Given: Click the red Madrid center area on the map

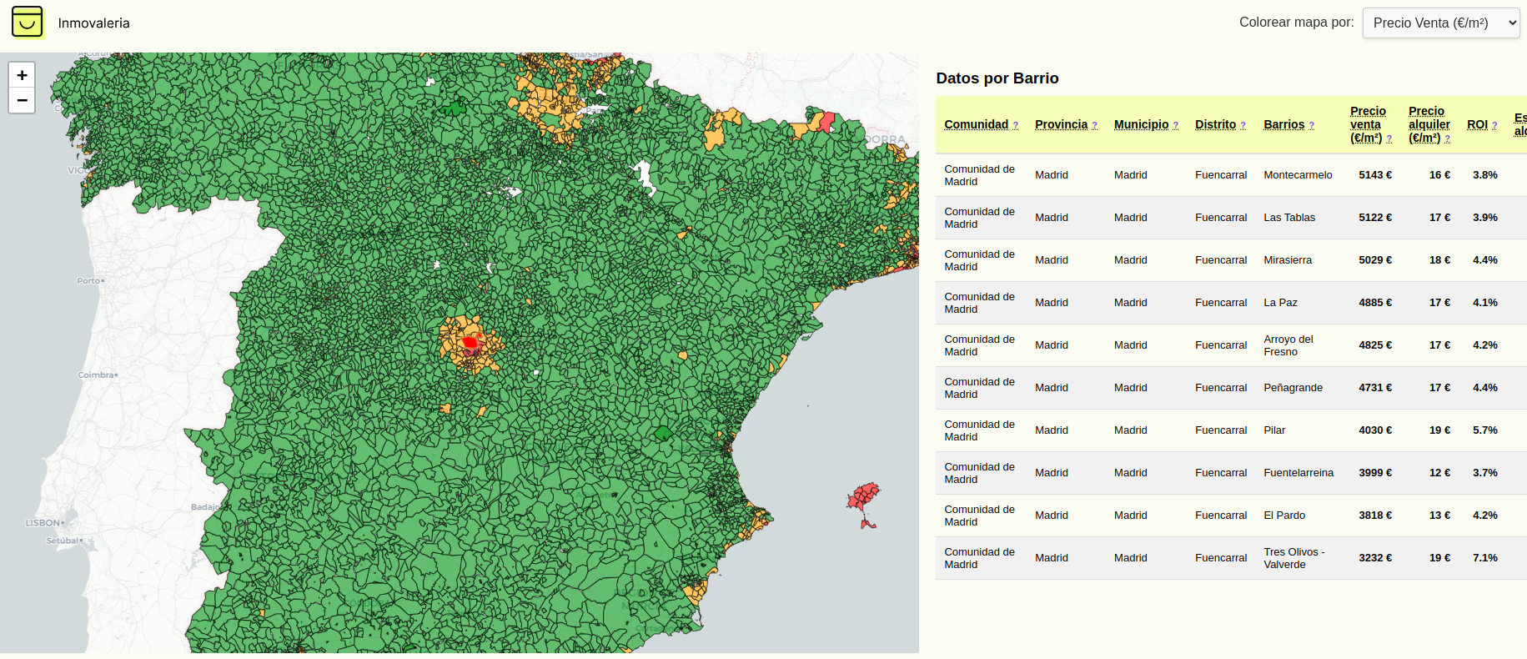Looking at the screenshot, I should click(470, 342).
